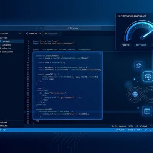Image resolution: width=153 pixels, height=153 pixels.
Task: Collapse the SETTING section header
Action: [4, 38]
